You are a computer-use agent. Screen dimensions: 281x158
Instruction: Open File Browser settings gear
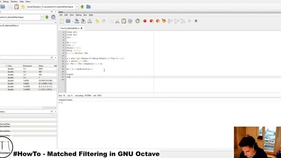pos(53,17)
